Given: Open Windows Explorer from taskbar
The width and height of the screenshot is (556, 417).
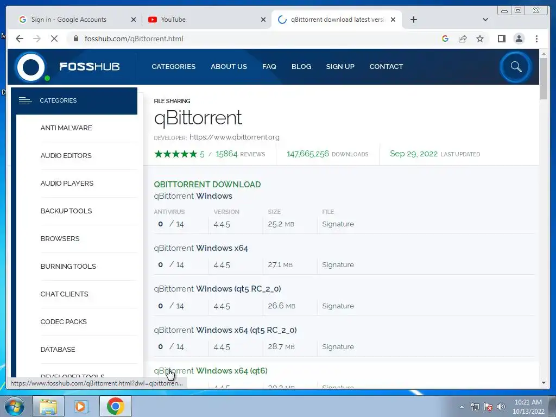Looking at the screenshot, I should [48, 406].
